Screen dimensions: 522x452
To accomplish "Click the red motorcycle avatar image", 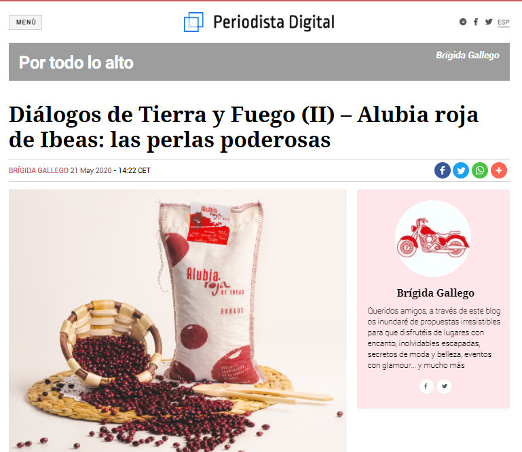I will [x=433, y=238].
